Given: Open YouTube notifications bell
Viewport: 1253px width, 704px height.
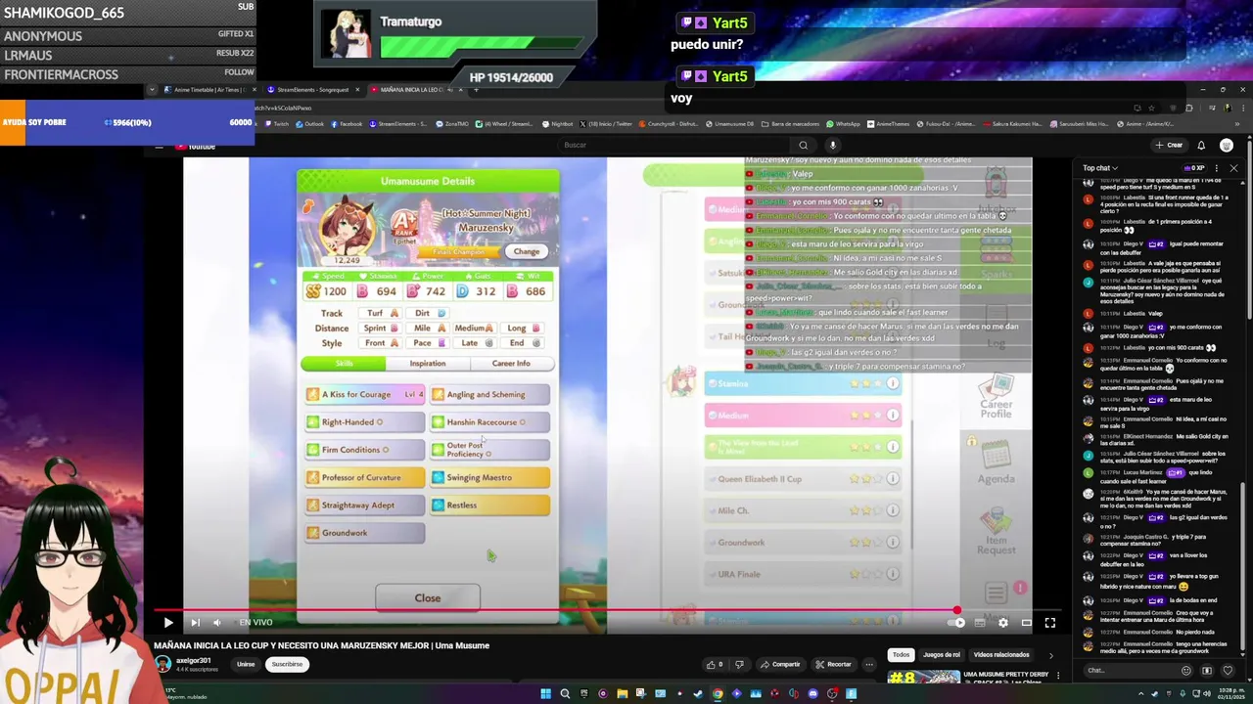Looking at the screenshot, I should pyautogui.click(x=1201, y=145).
